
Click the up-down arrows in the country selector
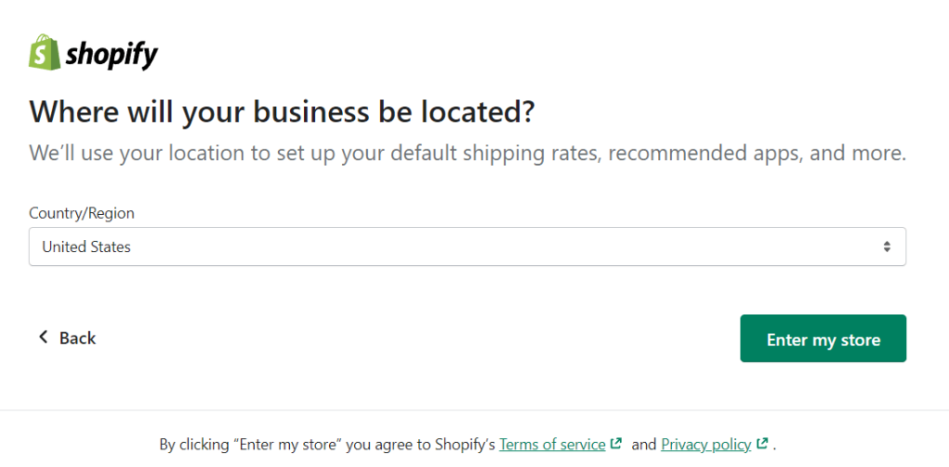tap(887, 246)
